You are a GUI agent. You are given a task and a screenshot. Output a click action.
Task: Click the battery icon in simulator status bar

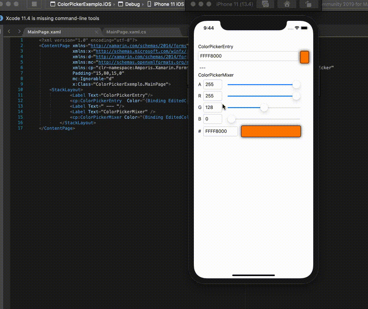click(305, 28)
